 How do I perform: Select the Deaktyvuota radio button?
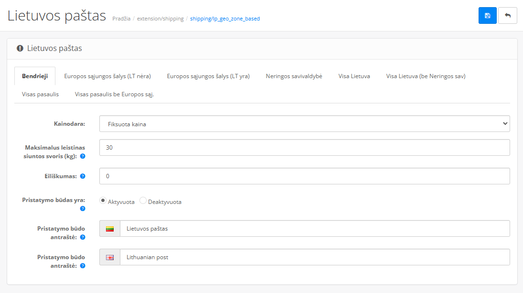(x=143, y=201)
